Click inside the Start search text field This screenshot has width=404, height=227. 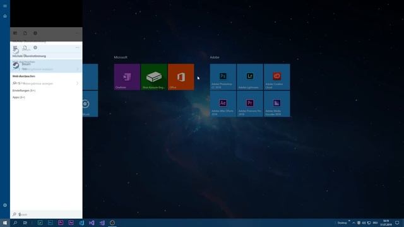pyautogui.click(x=46, y=214)
